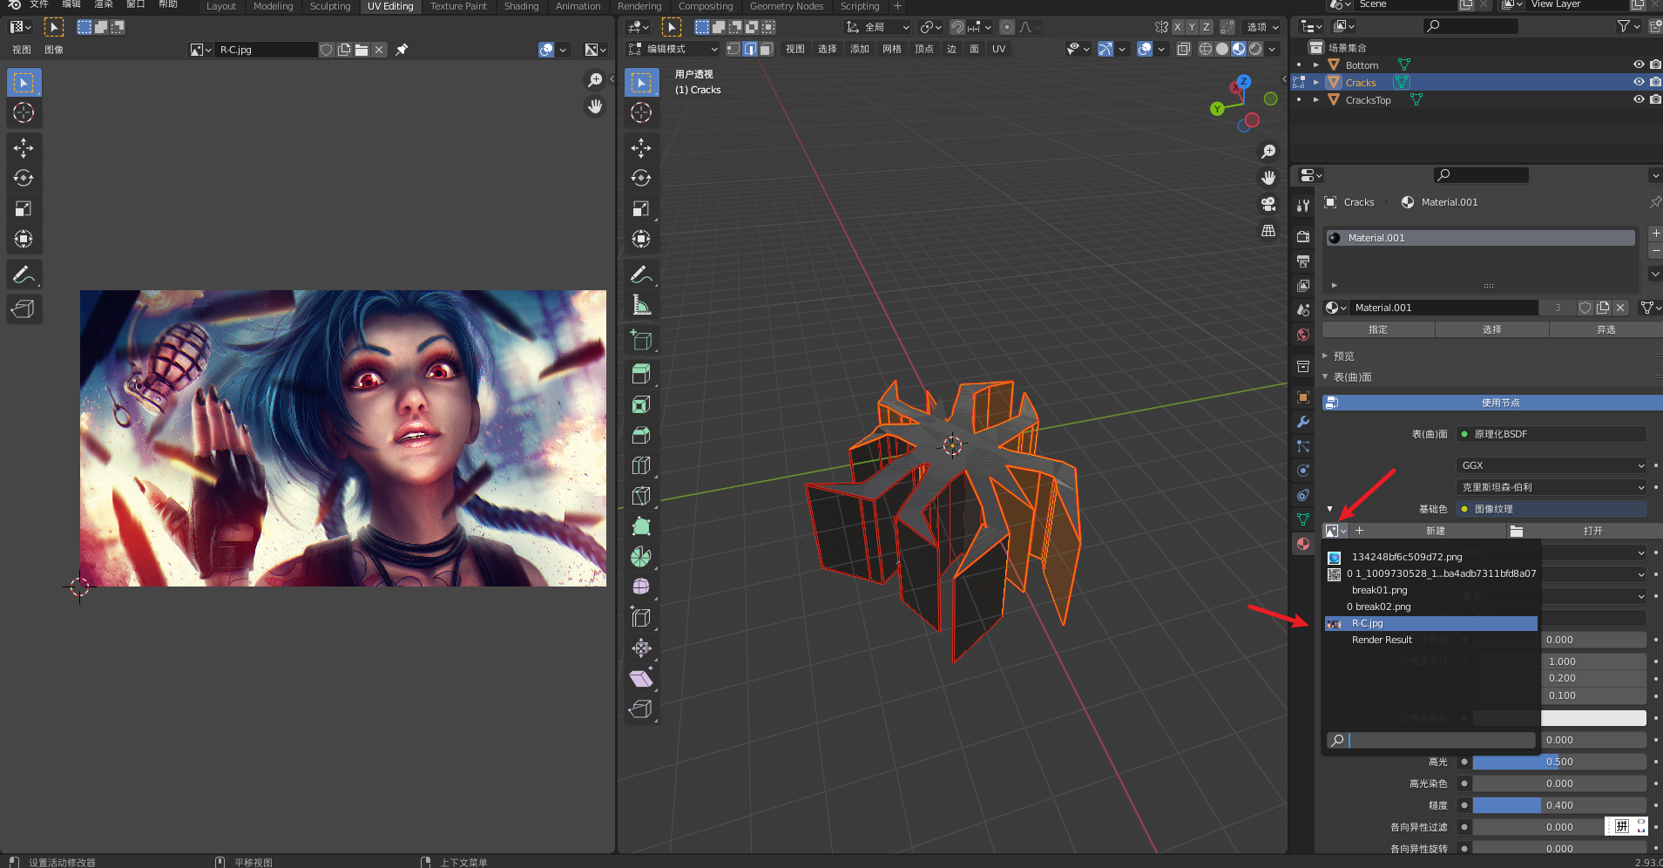The width and height of the screenshot is (1663, 868).
Task: Toggle X axis mirror in viewport header
Action: [1178, 27]
